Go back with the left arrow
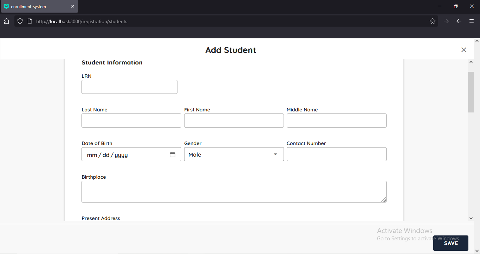 (x=459, y=21)
